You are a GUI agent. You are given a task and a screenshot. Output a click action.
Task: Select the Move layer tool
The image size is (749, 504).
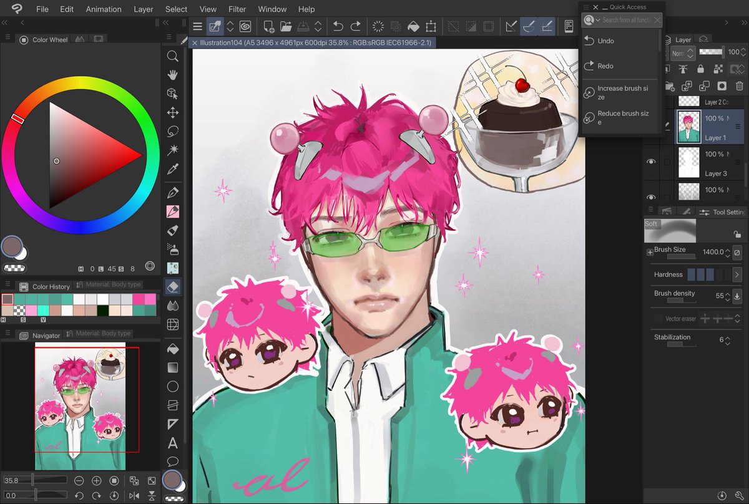[173, 112]
